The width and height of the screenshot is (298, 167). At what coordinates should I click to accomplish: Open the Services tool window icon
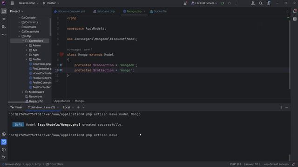4,134
